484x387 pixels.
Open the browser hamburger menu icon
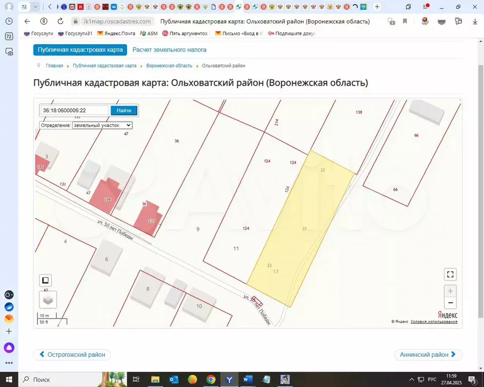point(426,7)
